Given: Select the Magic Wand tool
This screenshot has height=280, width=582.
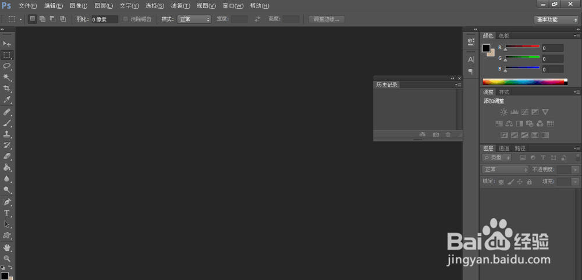Looking at the screenshot, I should point(6,77).
